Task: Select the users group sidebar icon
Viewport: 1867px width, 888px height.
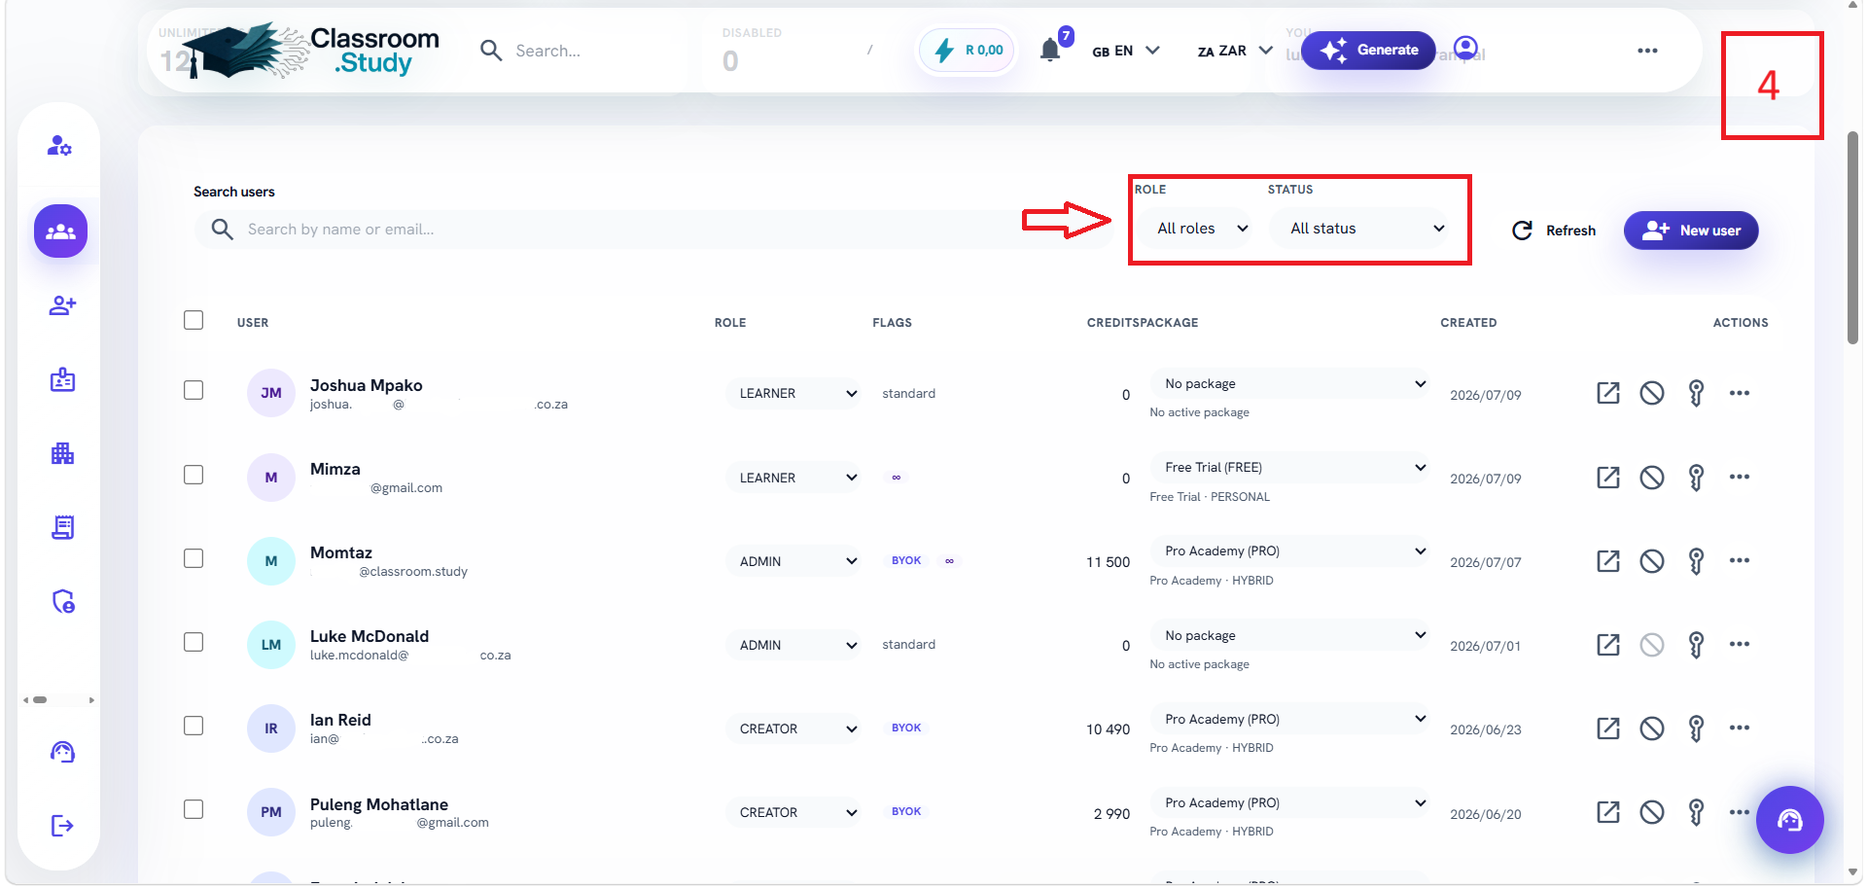Action: tap(60, 231)
